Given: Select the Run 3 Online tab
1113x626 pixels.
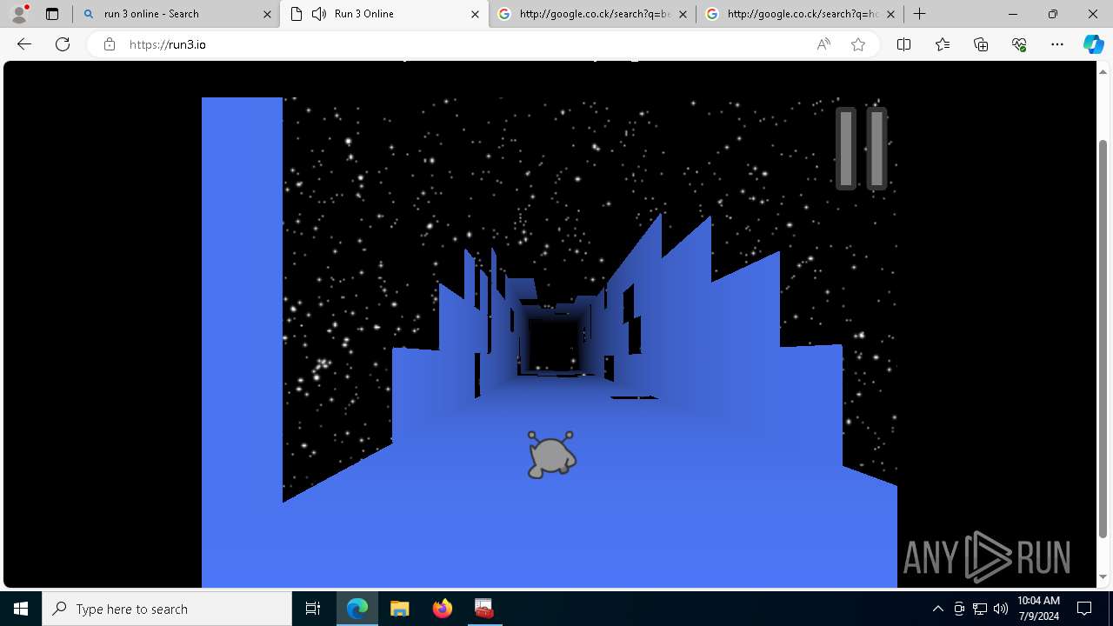Looking at the screenshot, I should (384, 14).
